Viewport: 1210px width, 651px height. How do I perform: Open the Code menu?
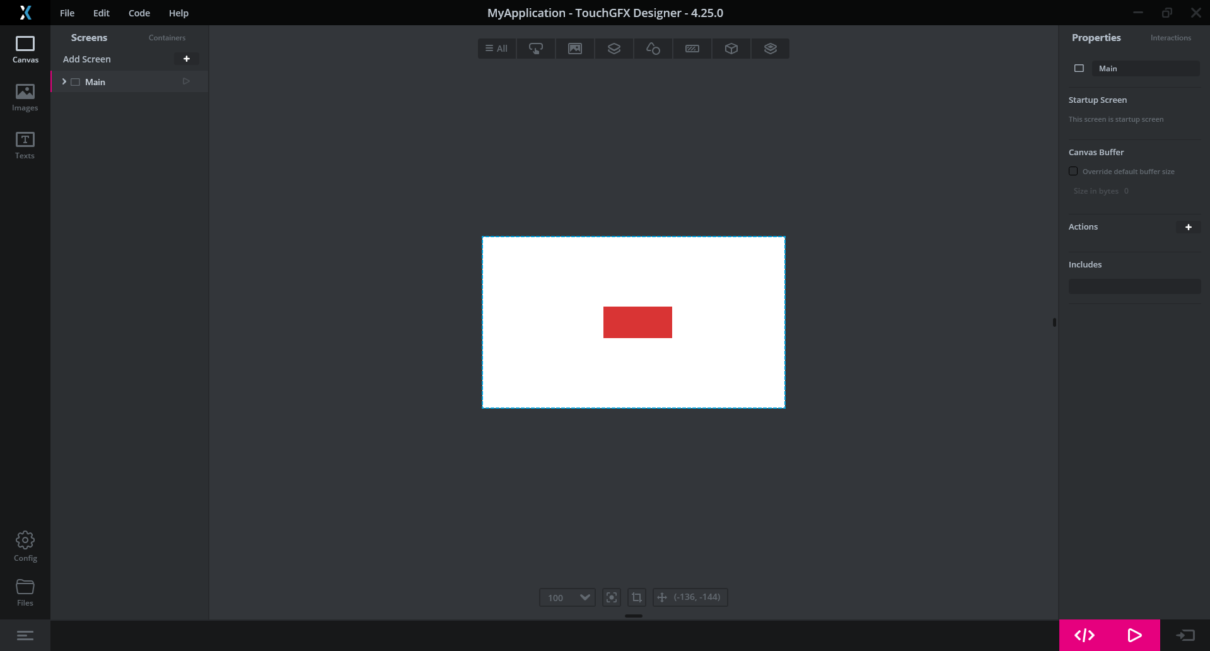point(139,13)
